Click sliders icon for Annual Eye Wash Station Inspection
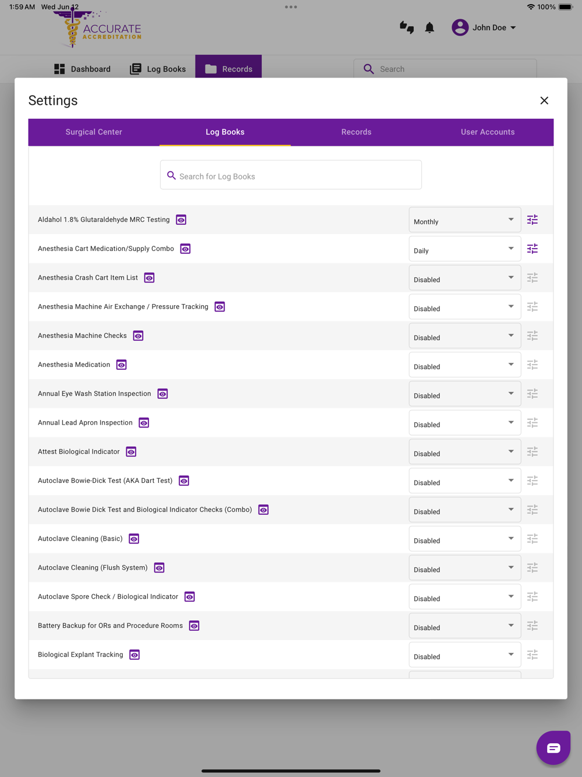The height and width of the screenshot is (777, 582). coord(533,394)
